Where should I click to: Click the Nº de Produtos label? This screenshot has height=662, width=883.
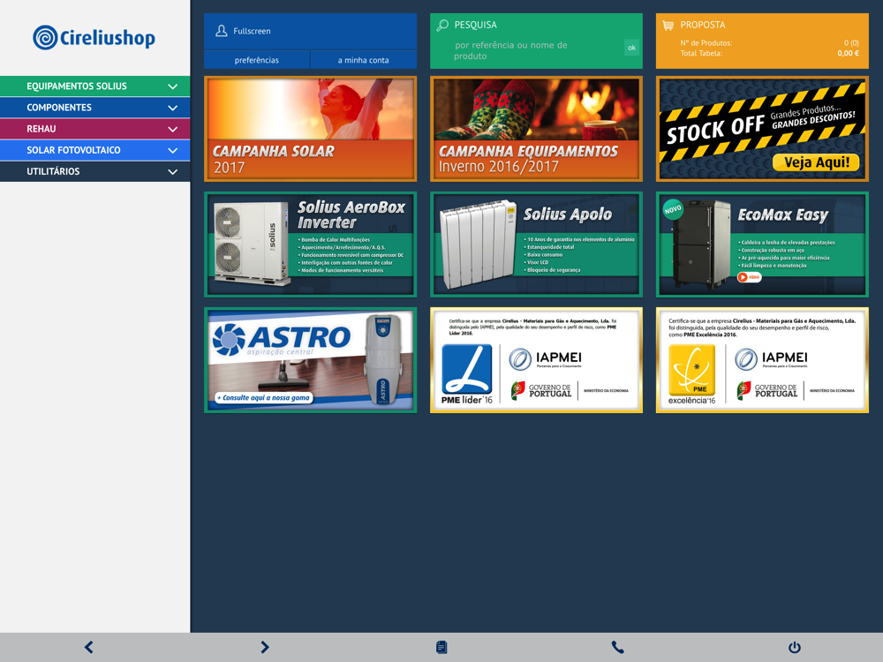point(706,42)
